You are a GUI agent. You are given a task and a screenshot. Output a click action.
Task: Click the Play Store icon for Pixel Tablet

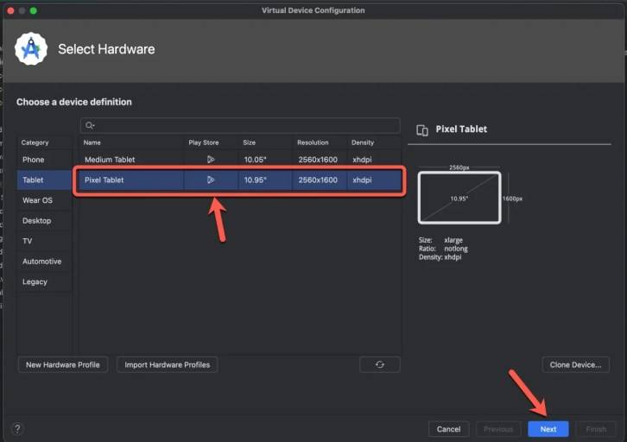[210, 180]
